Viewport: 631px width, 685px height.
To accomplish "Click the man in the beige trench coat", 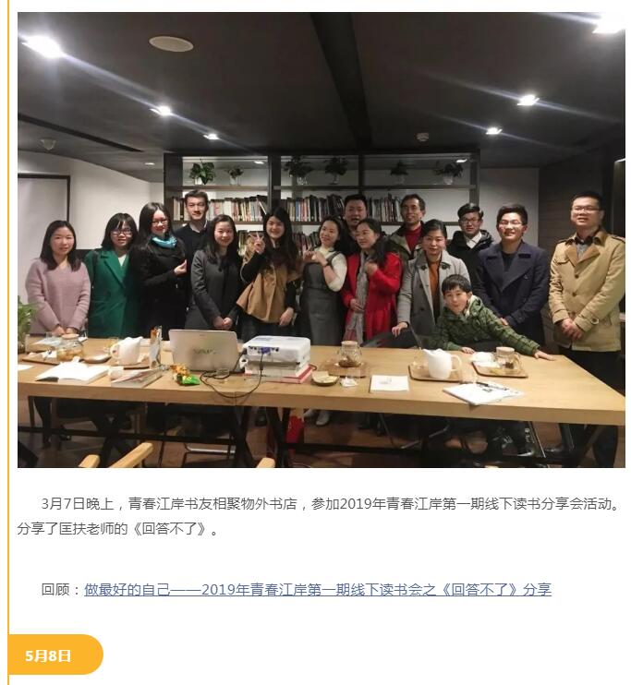I will 587,280.
